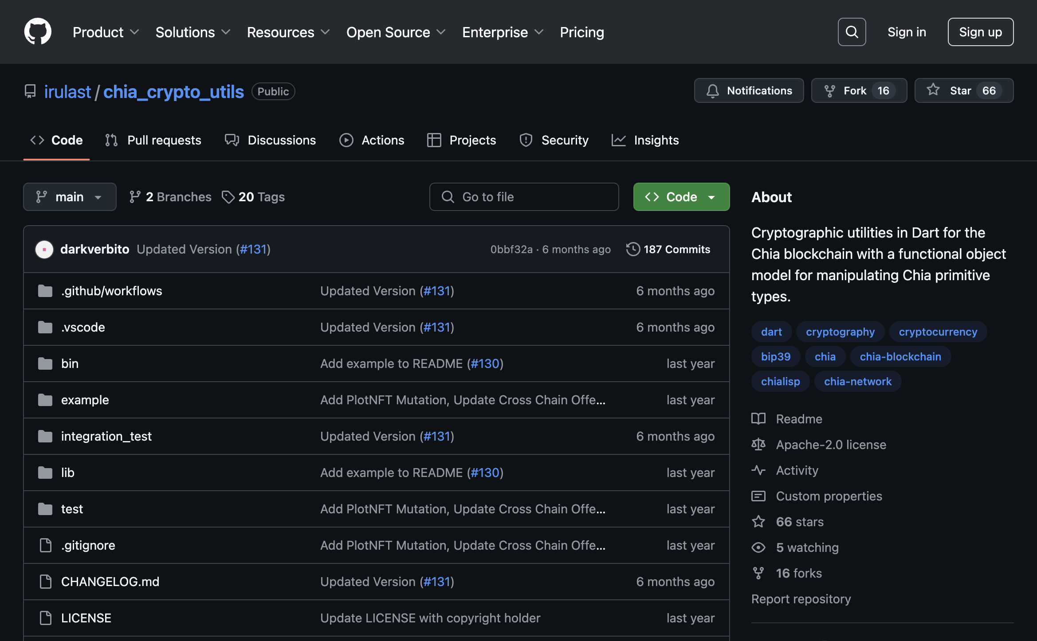Screen dimensions: 1037x641
Task: Expand the Open Source menu
Action: click(396, 32)
